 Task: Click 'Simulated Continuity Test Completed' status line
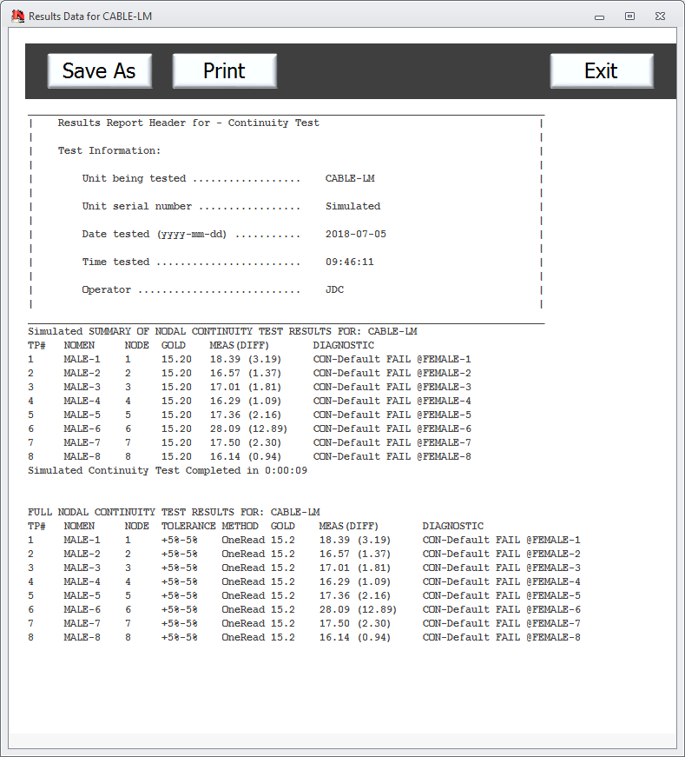tap(168, 471)
